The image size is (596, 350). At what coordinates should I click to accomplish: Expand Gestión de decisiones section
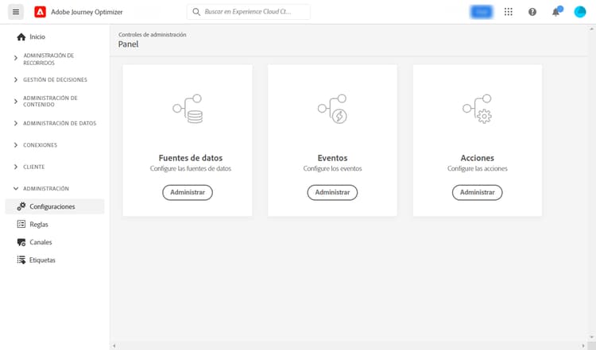tap(16, 79)
